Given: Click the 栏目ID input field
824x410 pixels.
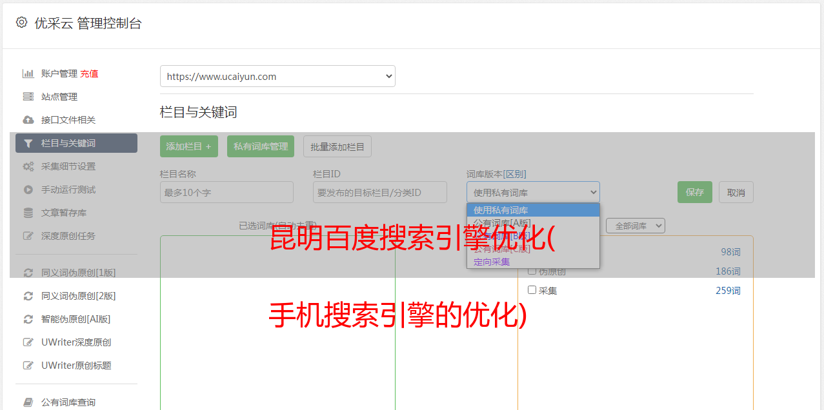Looking at the screenshot, I should [380, 192].
